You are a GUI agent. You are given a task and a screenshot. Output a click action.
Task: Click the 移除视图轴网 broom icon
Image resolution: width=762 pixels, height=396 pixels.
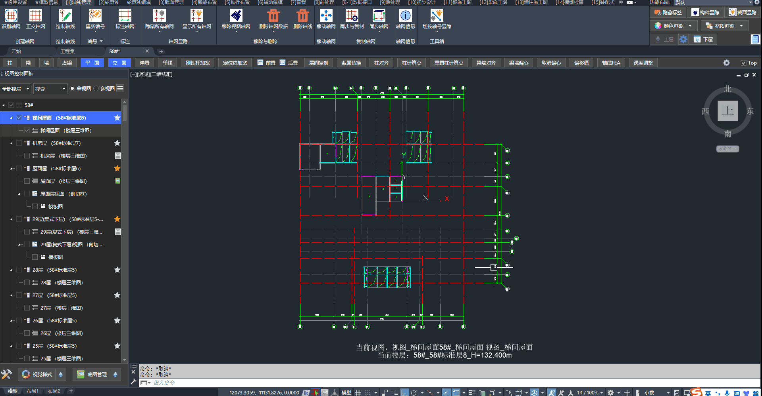[x=236, y=16]
